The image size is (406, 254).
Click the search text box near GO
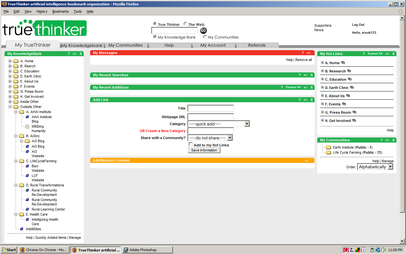[x=174, y=30]
